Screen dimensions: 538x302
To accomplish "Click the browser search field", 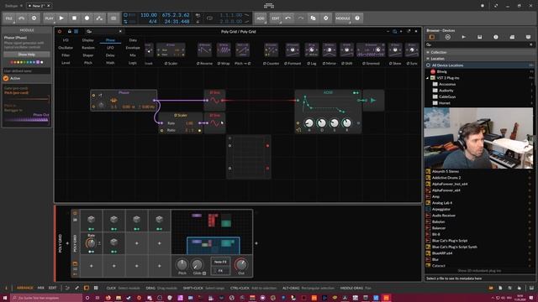I will (x=479, y=44).
